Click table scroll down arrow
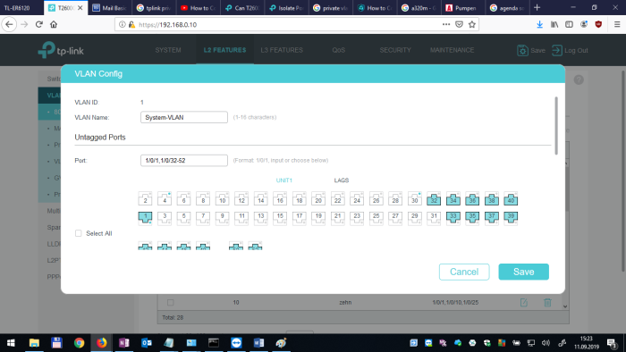The image size is (626, 352). pyautogui.click(x=565, y=306)
